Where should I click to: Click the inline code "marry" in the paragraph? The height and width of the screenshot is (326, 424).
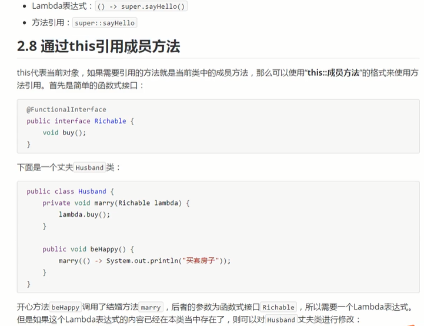[151, 307]
